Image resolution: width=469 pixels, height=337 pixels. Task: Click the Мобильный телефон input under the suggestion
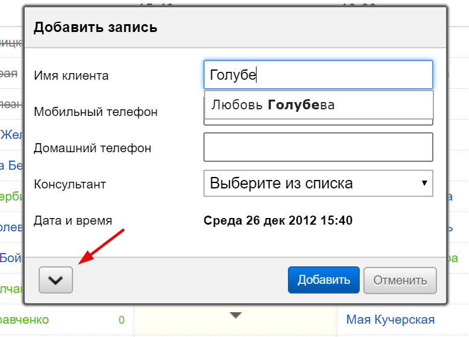(318, 123)
